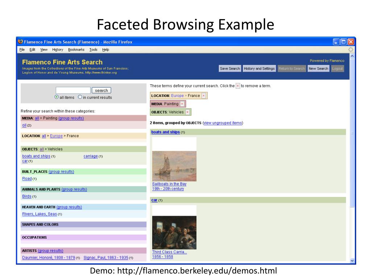Click the OCCUPATIONS facet header

(84, 237)
